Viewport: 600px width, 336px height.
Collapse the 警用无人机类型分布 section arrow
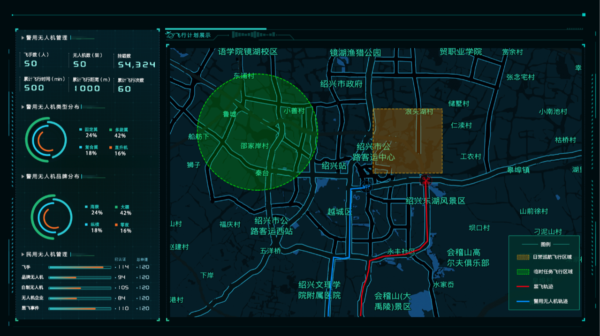coord(23,107)
